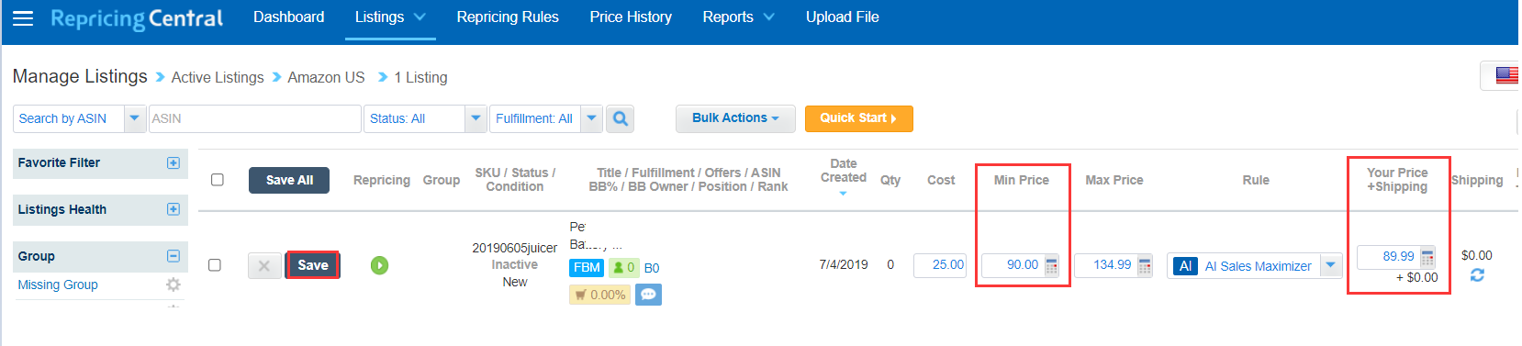Click the magnifier search icon
Screen dimensions: 1522x346
coord(621,118)
